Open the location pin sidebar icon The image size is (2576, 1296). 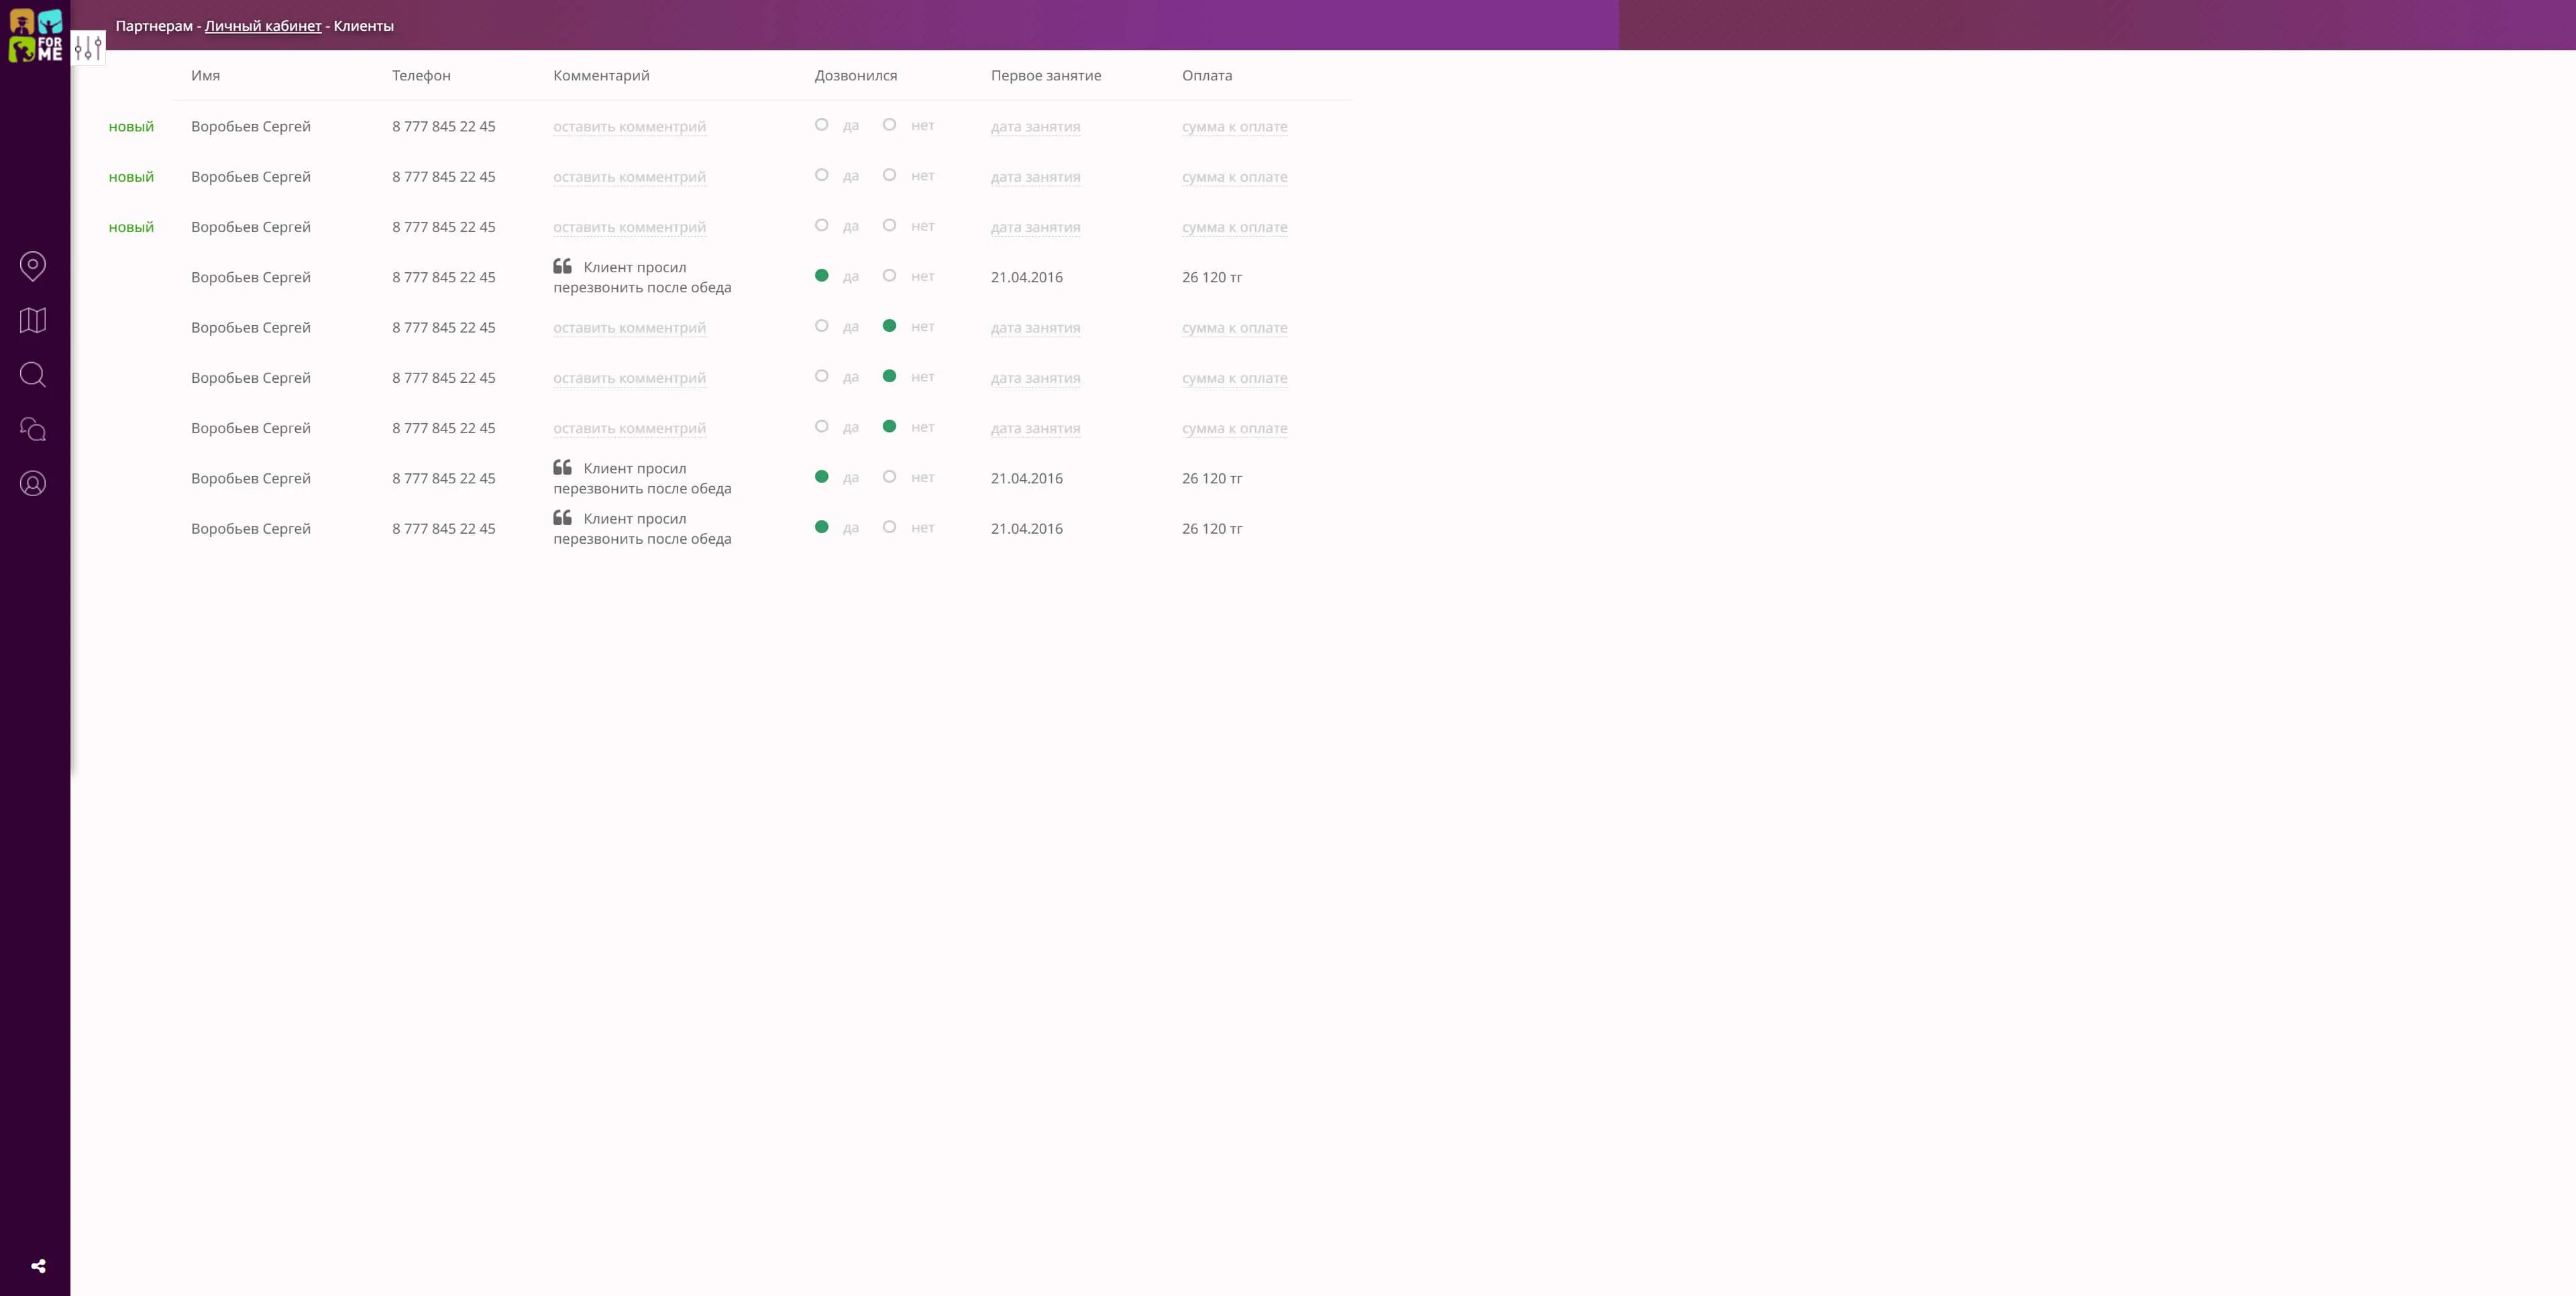[x=33, y=266]
